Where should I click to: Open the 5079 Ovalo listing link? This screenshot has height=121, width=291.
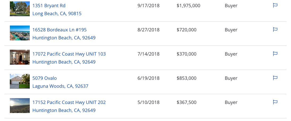click(x=45, y=78)
